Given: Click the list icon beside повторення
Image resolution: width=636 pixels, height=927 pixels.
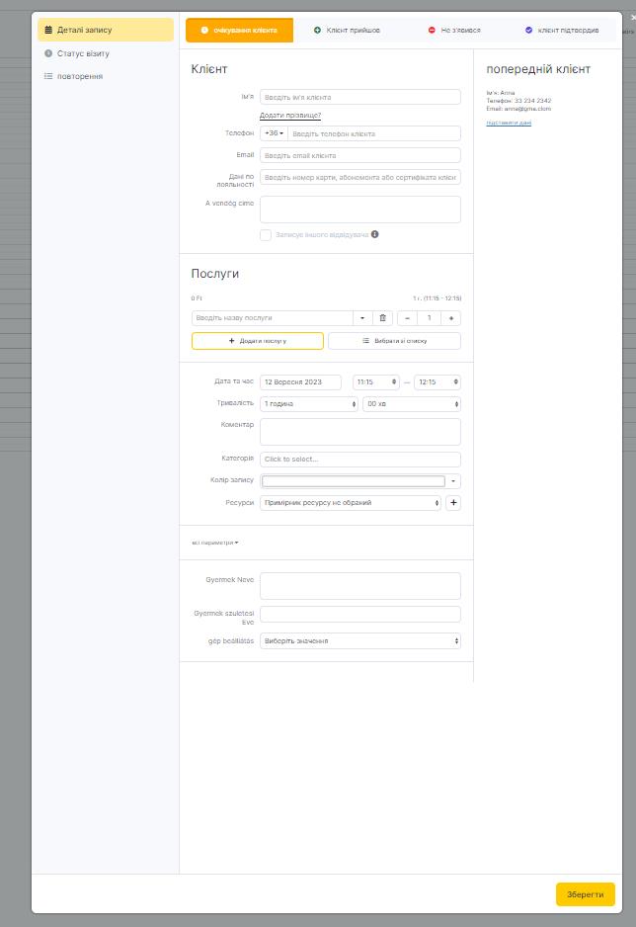Looking at the screenshot, I should click(48, 76).
